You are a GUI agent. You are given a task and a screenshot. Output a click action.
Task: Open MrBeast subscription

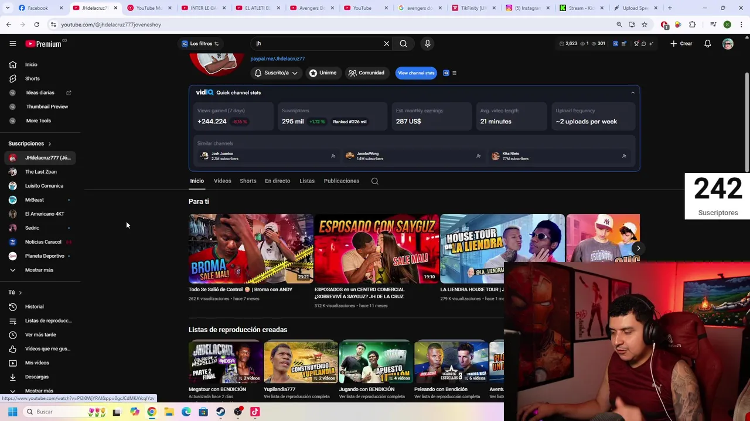[41, 199]
